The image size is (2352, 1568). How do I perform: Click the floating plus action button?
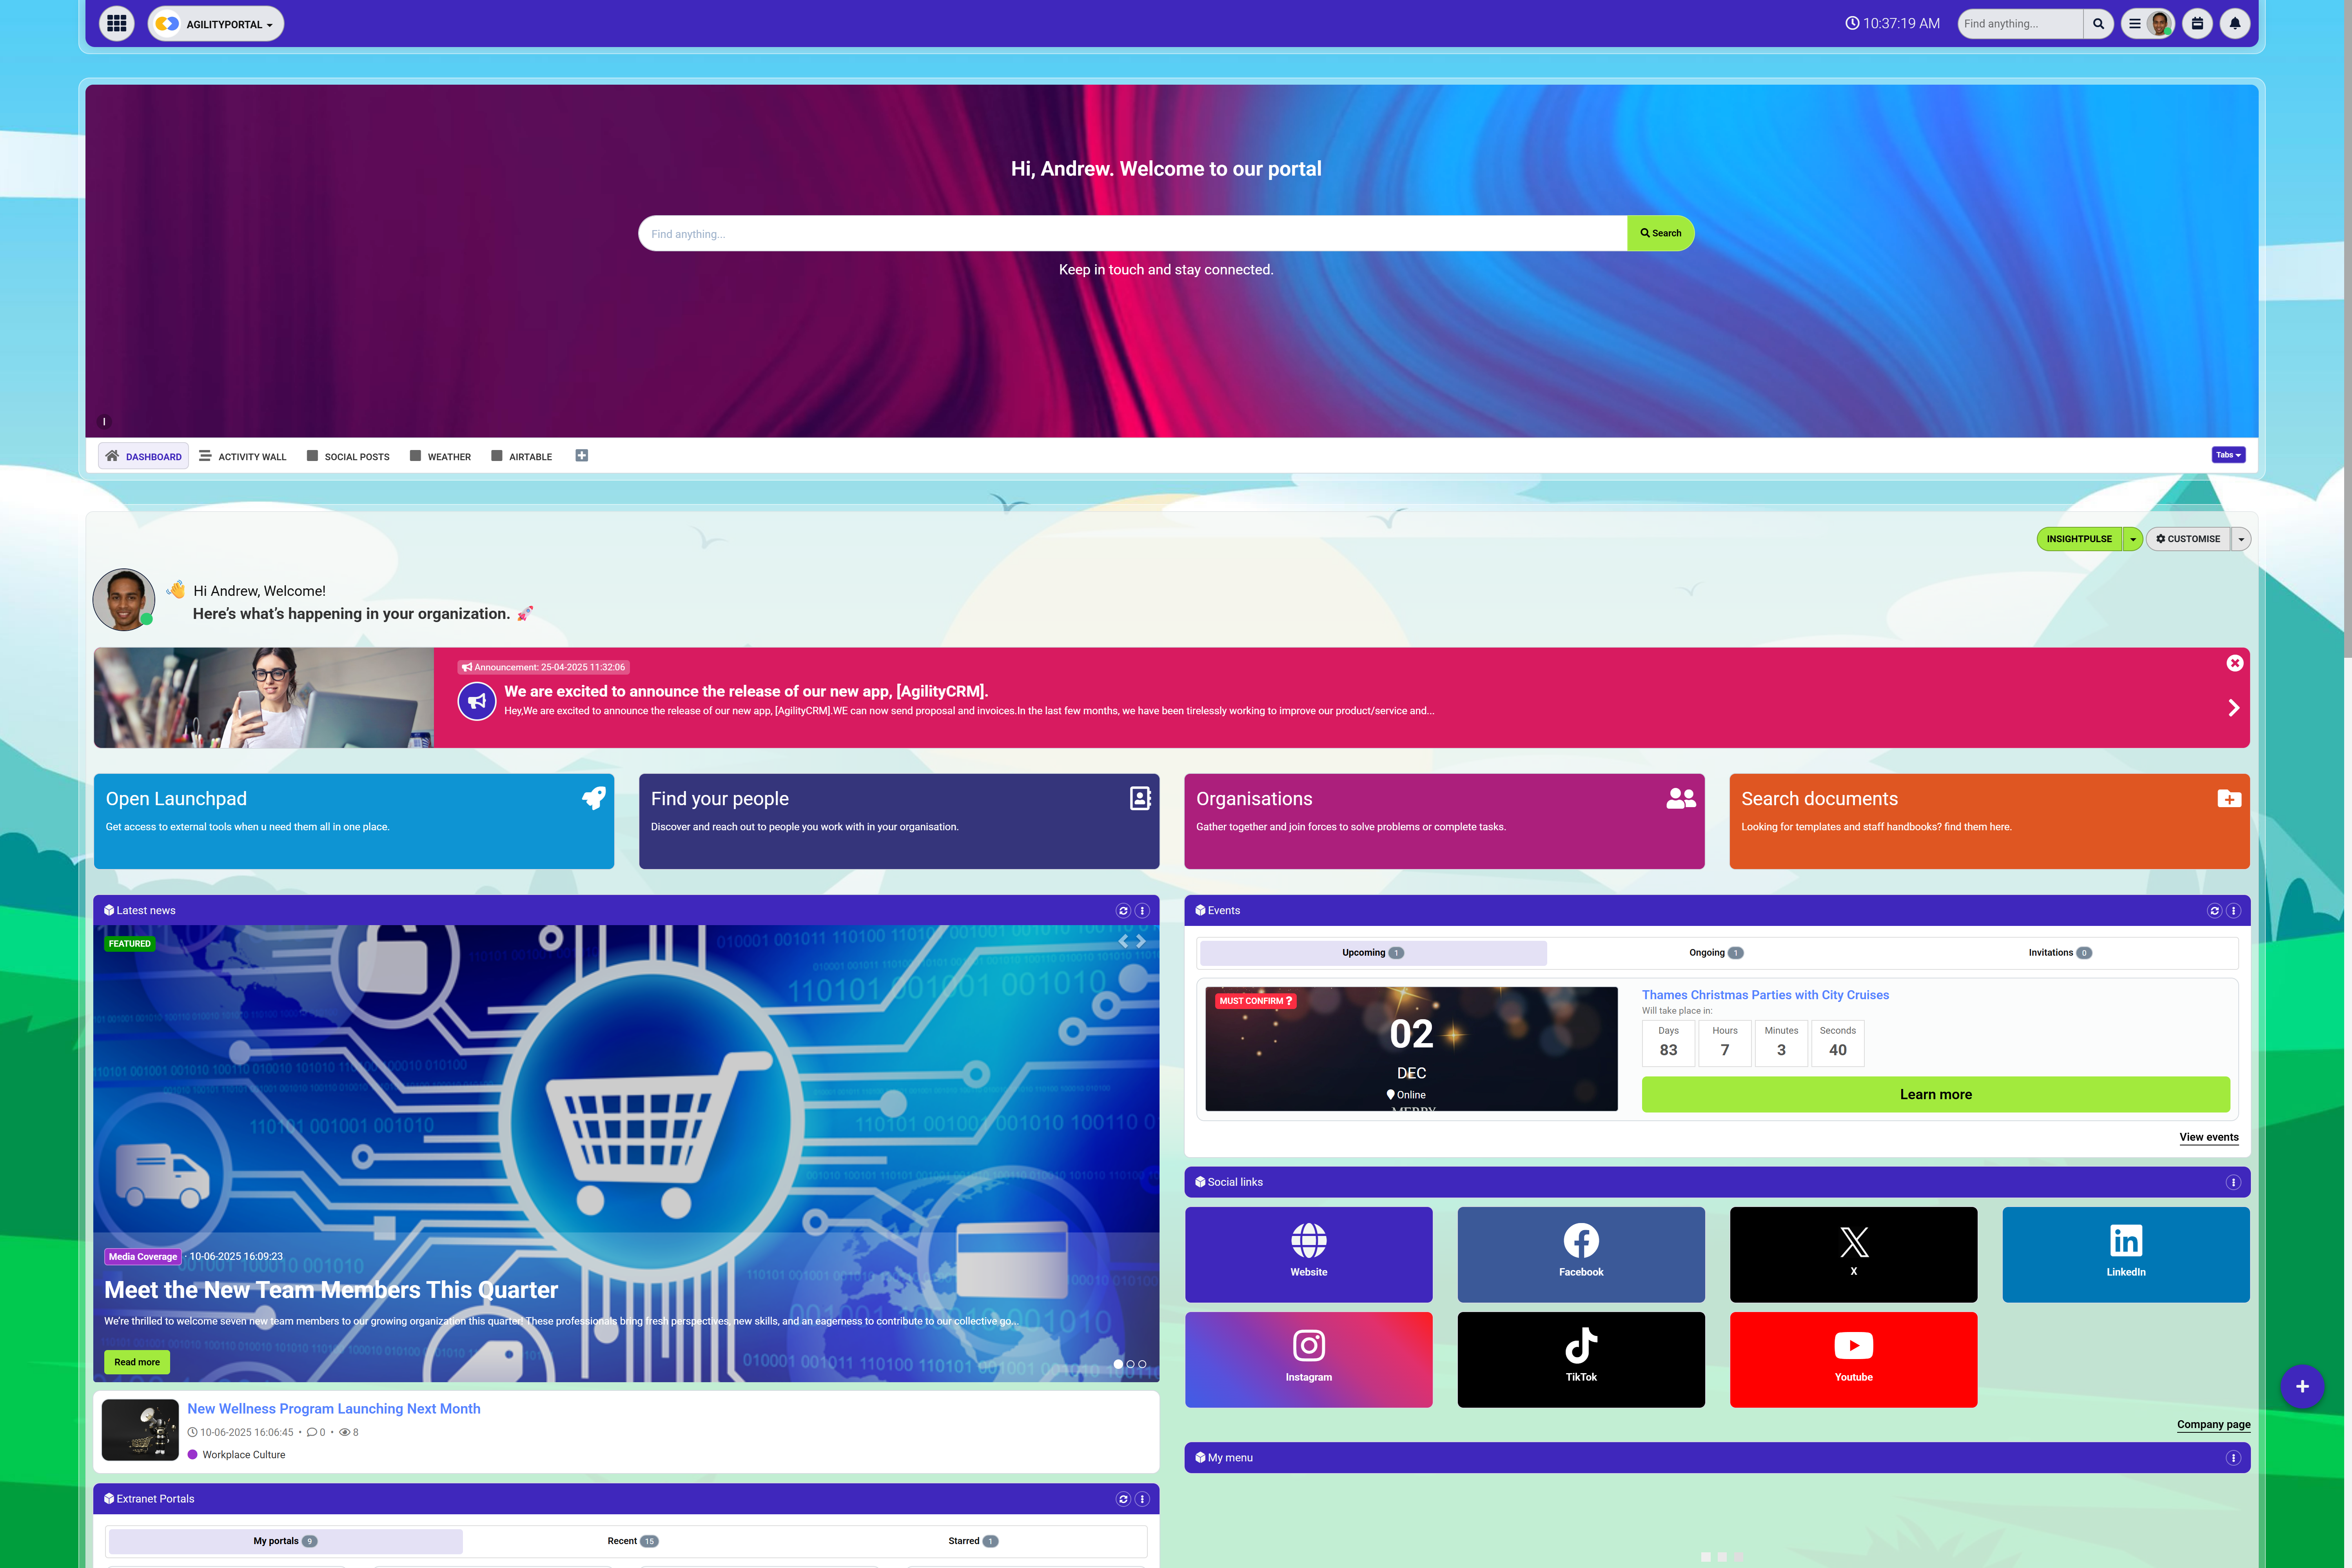[x=2301, y=1386]
